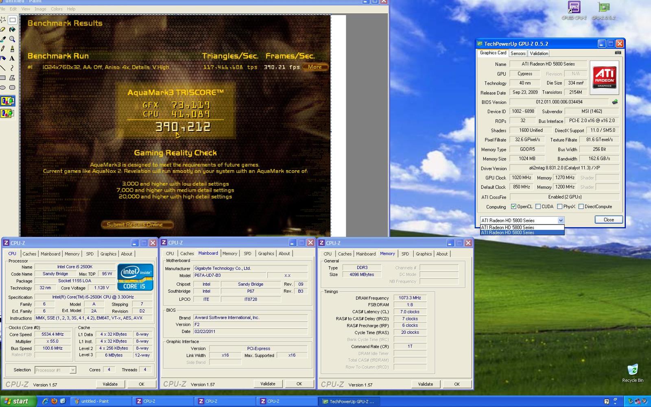Select the Rectangle shape tool
Screen dimensions: 651x407
[x=3, y=78]
